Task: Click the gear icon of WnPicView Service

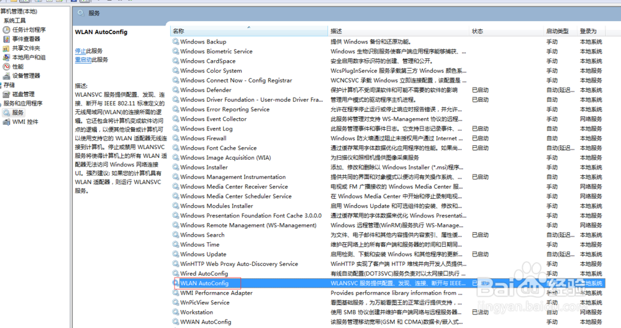Action: pyautogui.click(x=176, y=303)
